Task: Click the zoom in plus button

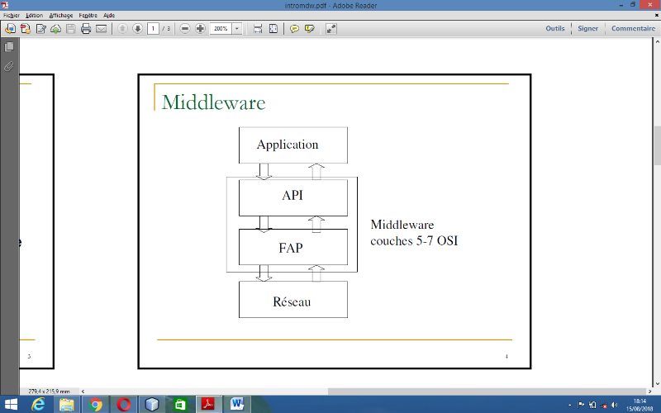Action: 200,29
